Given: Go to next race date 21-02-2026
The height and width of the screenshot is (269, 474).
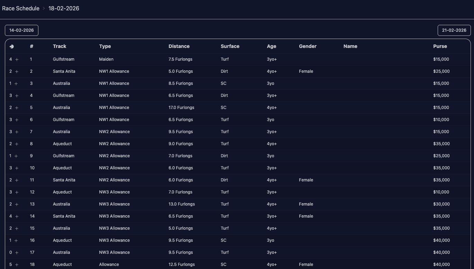Looking at the screenshot, I should coord(454,30).
